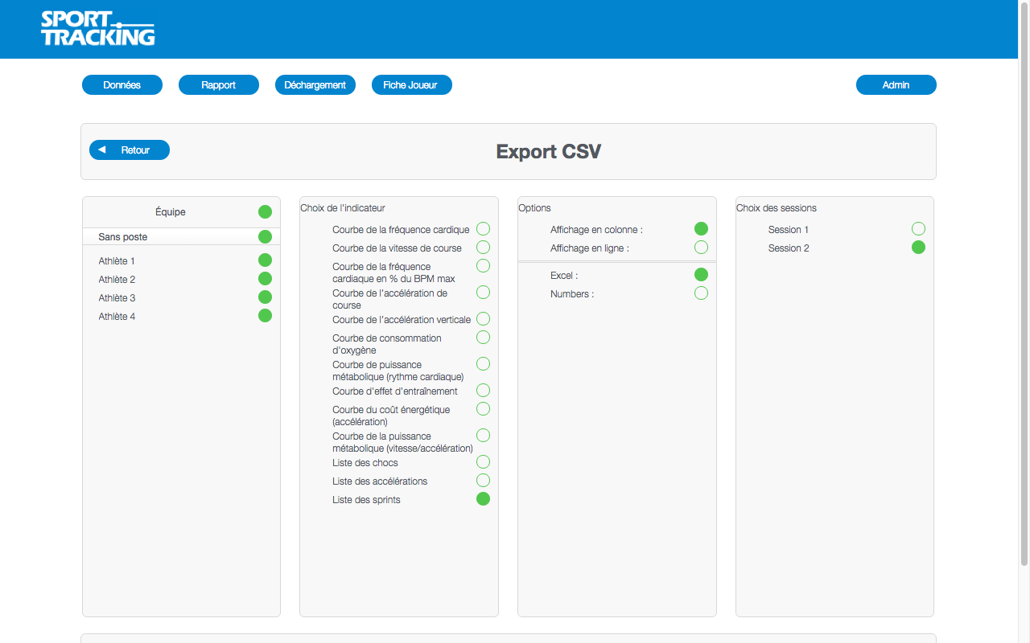Screen dimensions: 1030x643
Task: Open the Rapport tab
Action: pos(219,85)
